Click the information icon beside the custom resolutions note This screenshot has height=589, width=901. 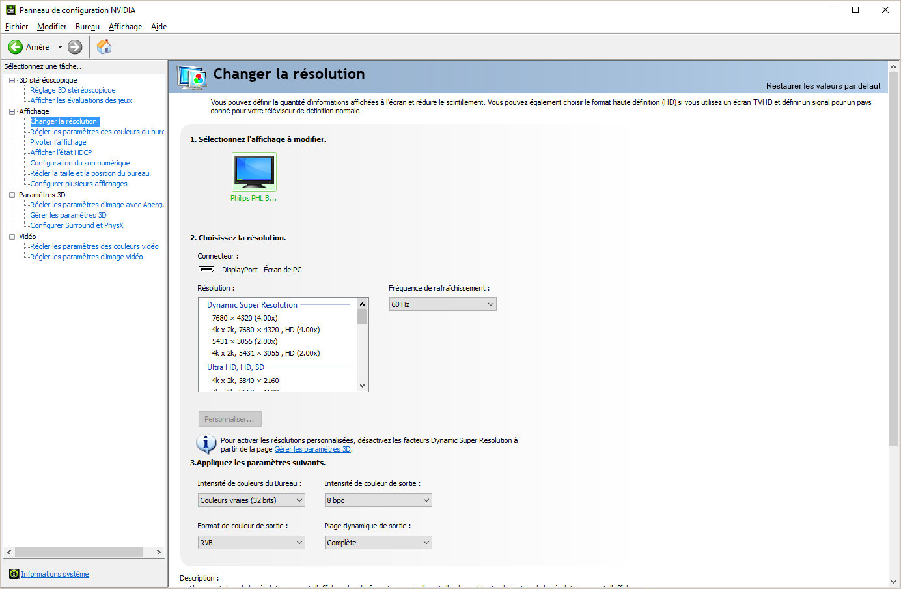click(x=206, y=444)
